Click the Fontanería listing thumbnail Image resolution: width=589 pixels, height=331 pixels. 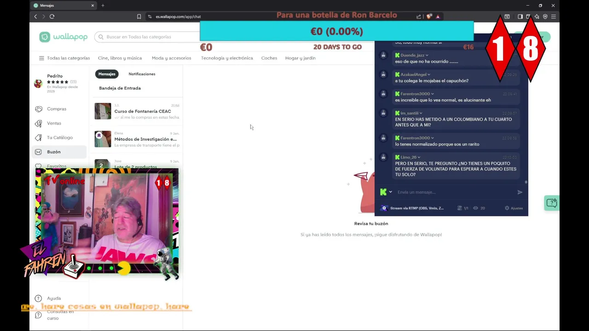[x=103, y=111]
